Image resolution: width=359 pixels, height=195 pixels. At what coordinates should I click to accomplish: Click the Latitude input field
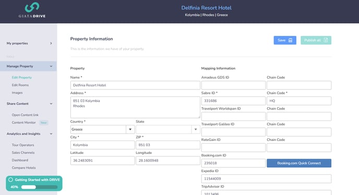point(102,161)
